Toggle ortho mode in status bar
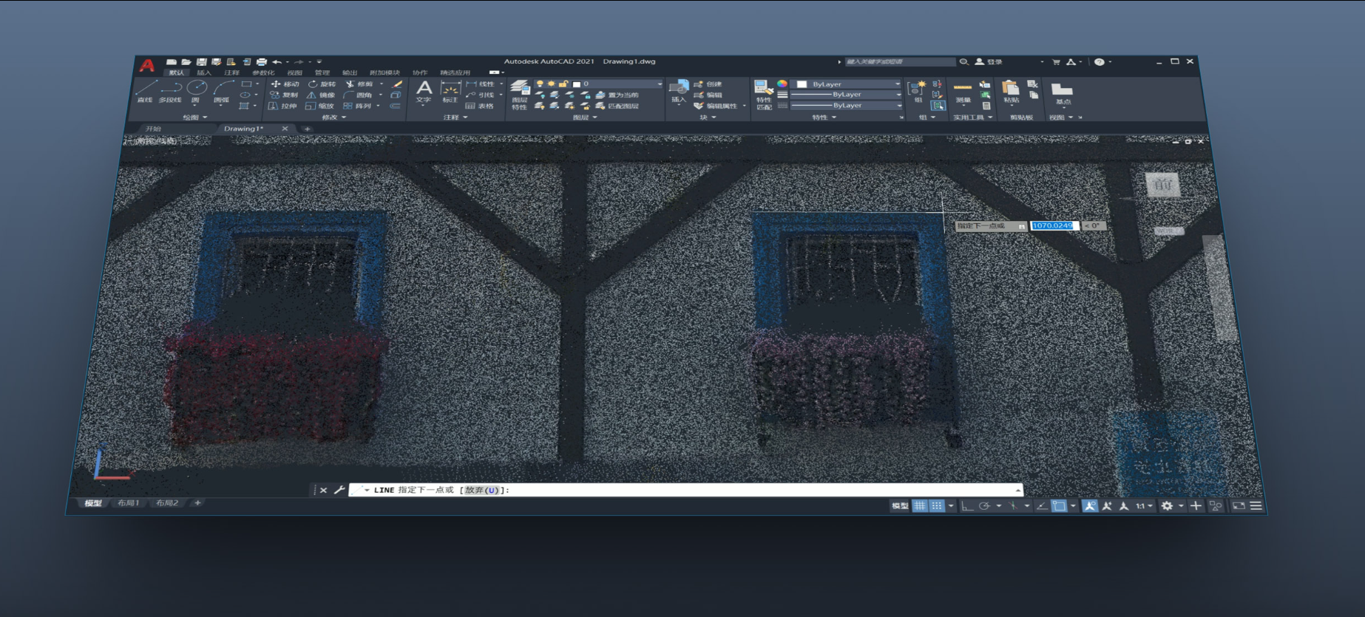The width and height of the screenshot is (1365, 617). (967, 506)
